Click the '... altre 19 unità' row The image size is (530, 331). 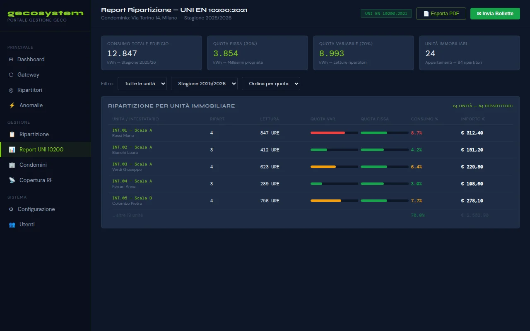pos(311,215)
